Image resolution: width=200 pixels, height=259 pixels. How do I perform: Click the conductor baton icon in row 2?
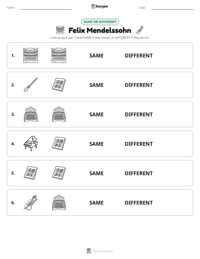click(x=31, y=85)
